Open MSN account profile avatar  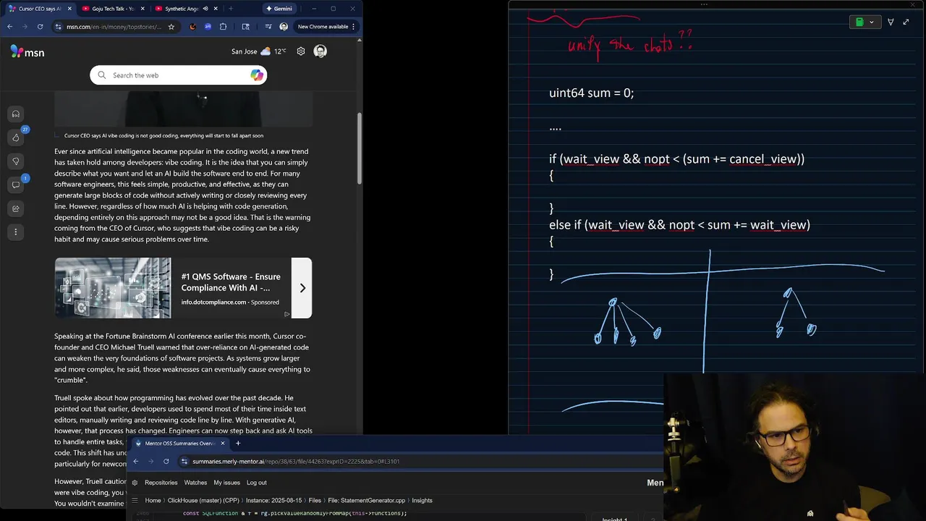tap(320, 51)
